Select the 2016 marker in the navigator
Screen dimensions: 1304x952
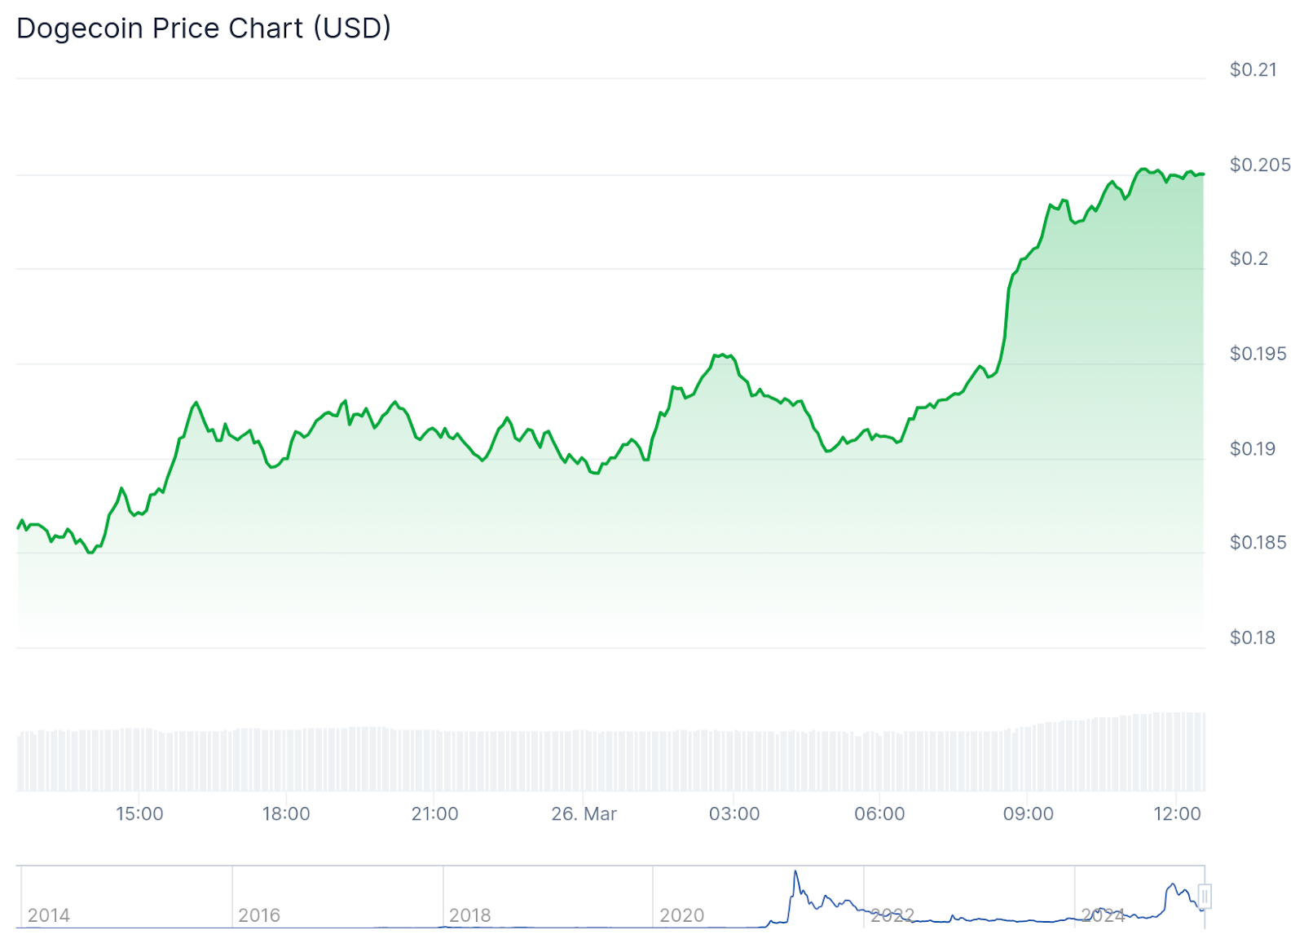point(259,915)
